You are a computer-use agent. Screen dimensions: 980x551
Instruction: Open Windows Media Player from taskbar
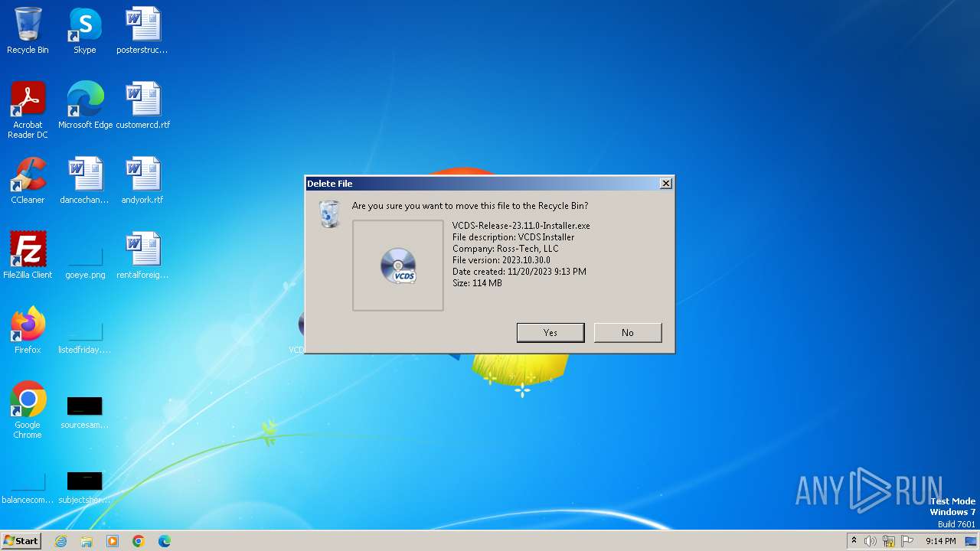coord(113,541)
